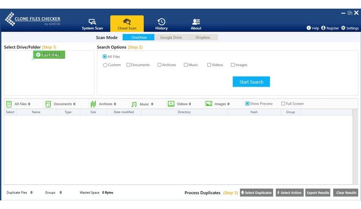361x209 pixels.
Task: Click the results list vertical scrollbar
Action: [x=355, y=147]
